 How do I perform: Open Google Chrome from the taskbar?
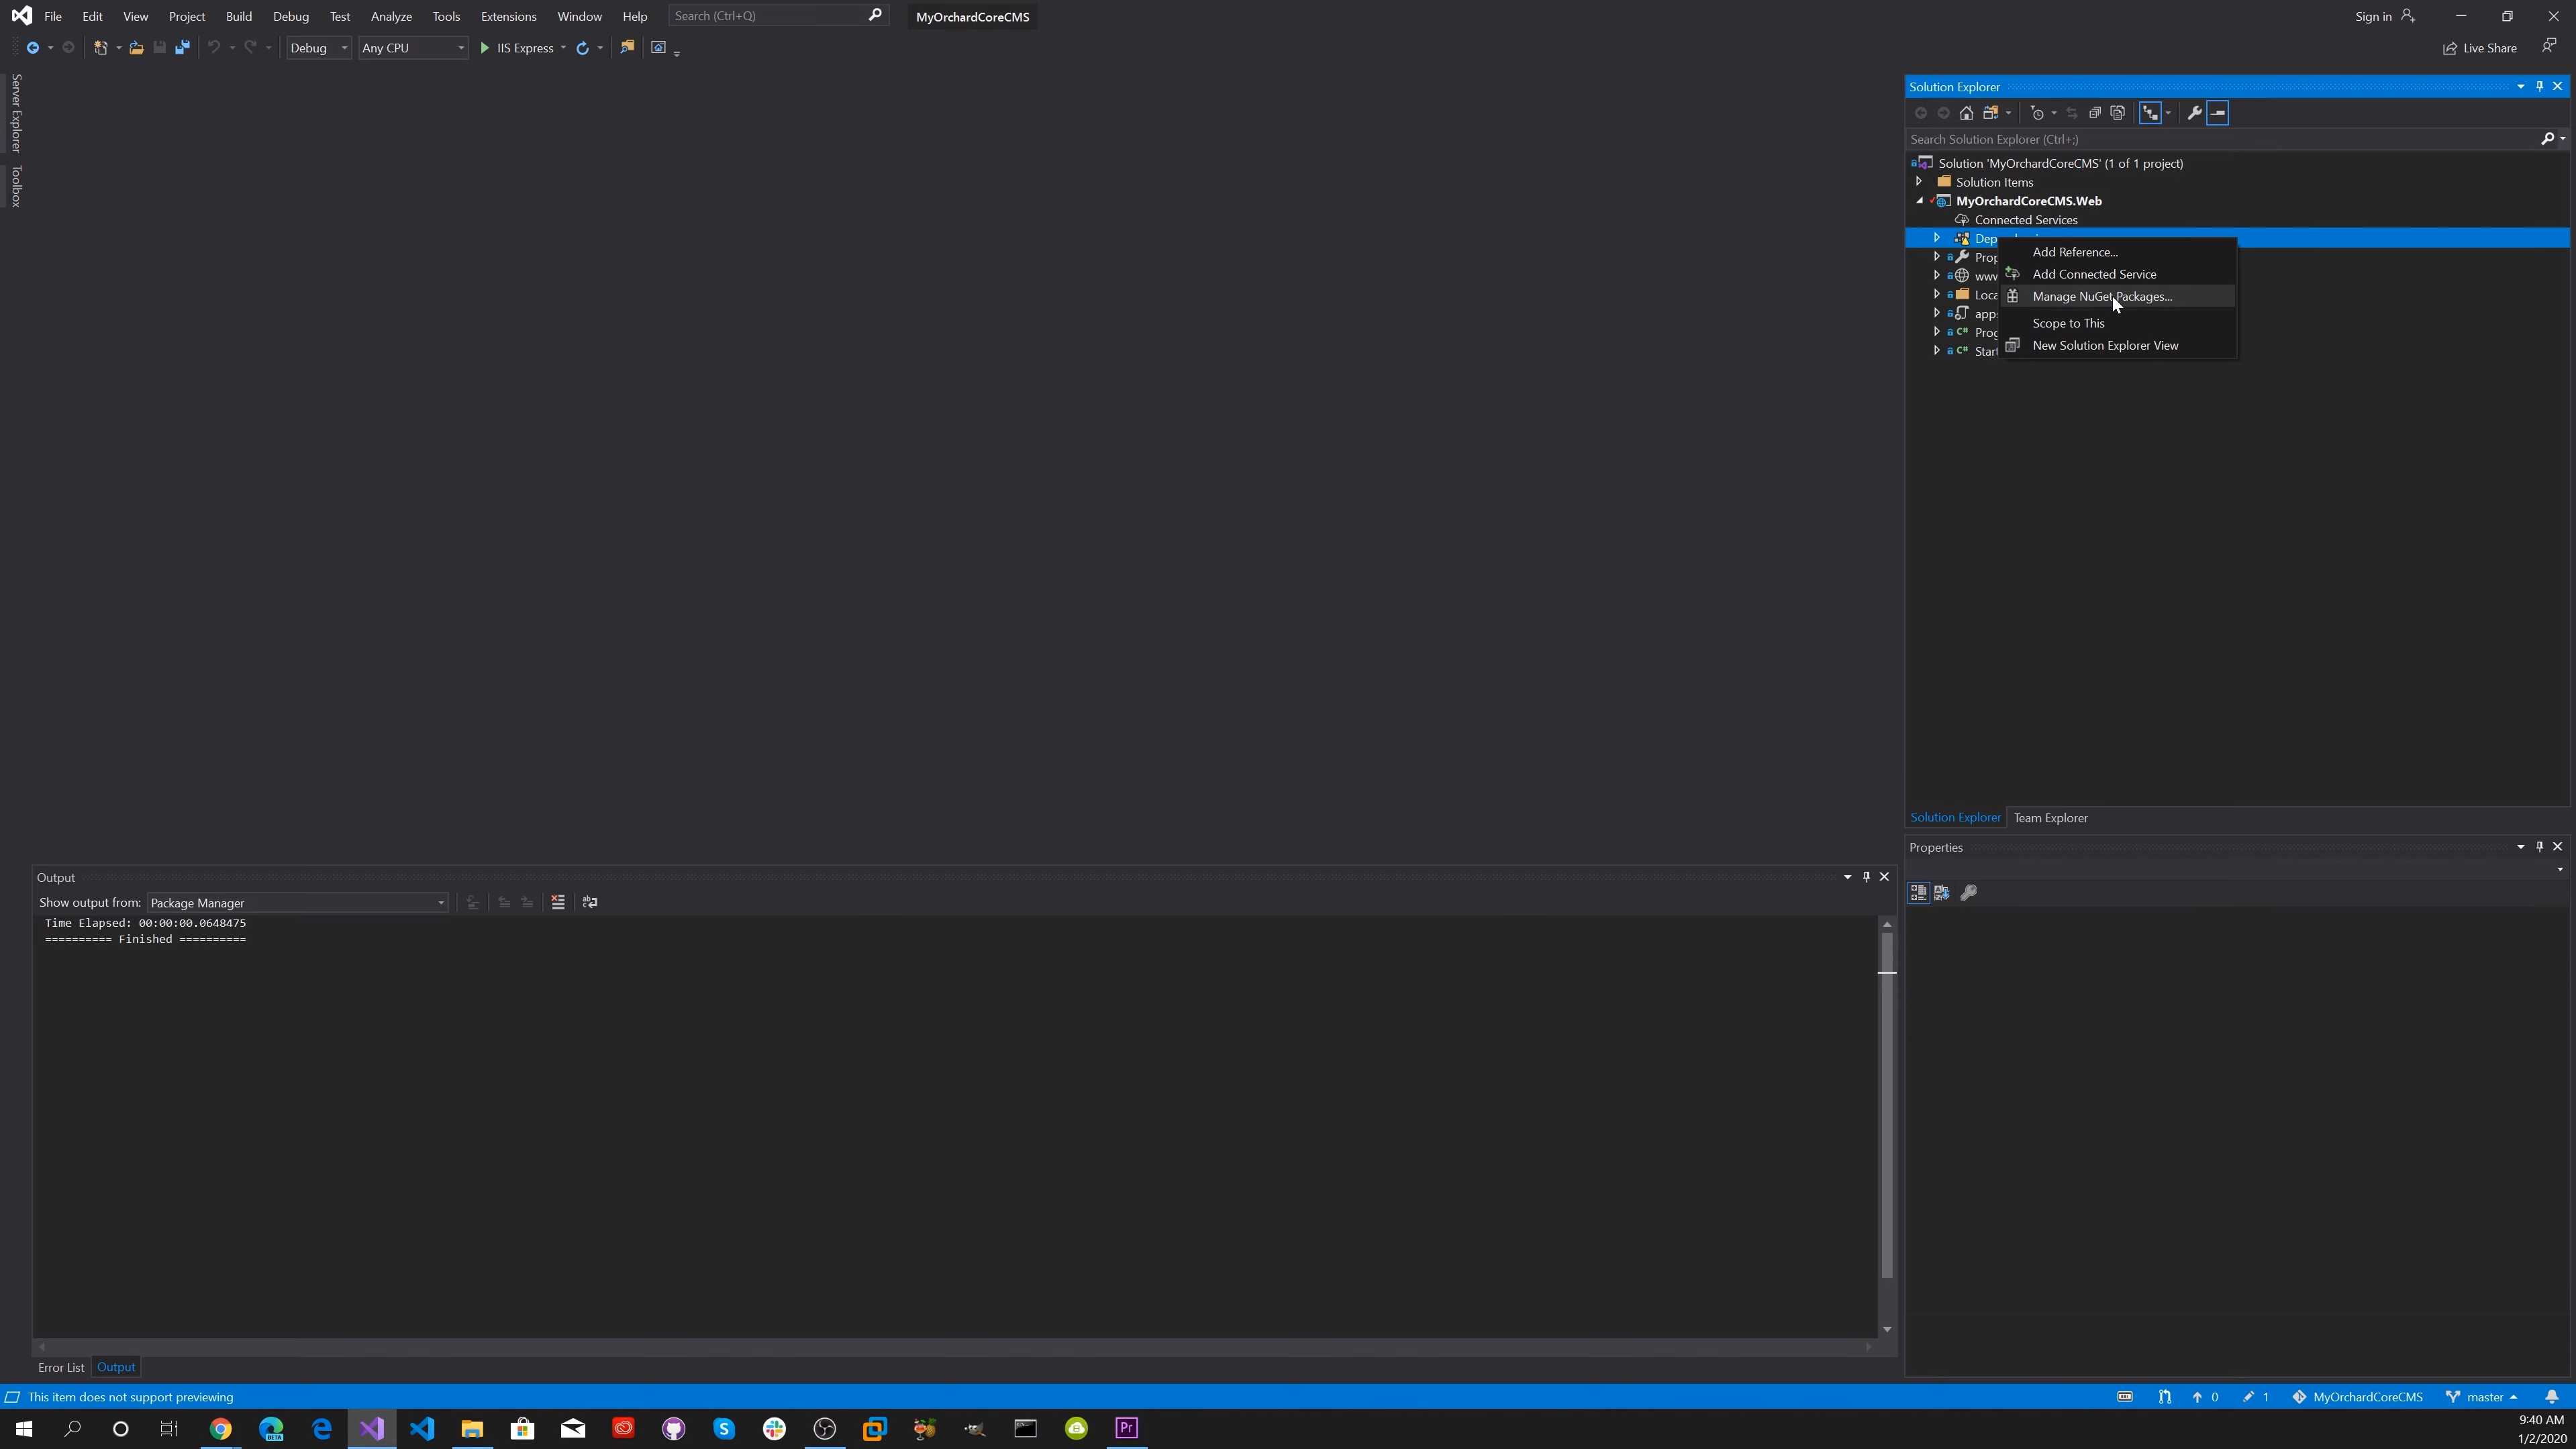click(x=221, y=1428)
